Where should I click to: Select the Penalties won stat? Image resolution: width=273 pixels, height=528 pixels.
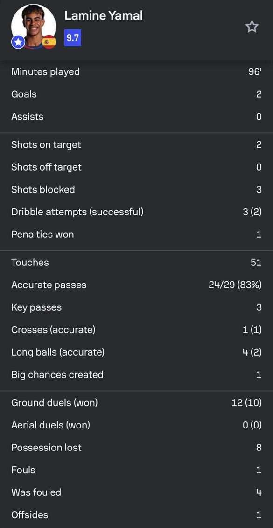(x=136, y=235)
